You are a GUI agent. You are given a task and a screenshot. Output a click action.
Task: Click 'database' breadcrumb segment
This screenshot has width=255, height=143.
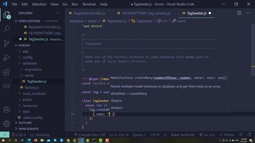[76, 21]
